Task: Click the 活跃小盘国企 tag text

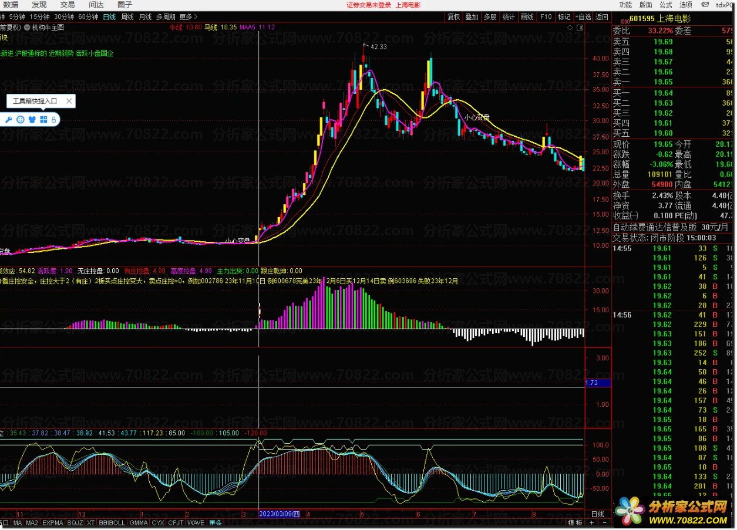Action: [95, 53]
